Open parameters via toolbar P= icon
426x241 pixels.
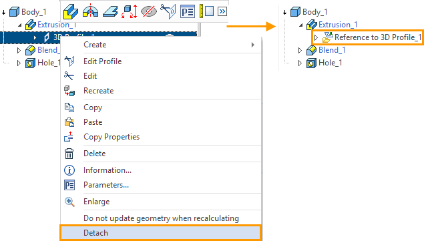click(188, 12)
